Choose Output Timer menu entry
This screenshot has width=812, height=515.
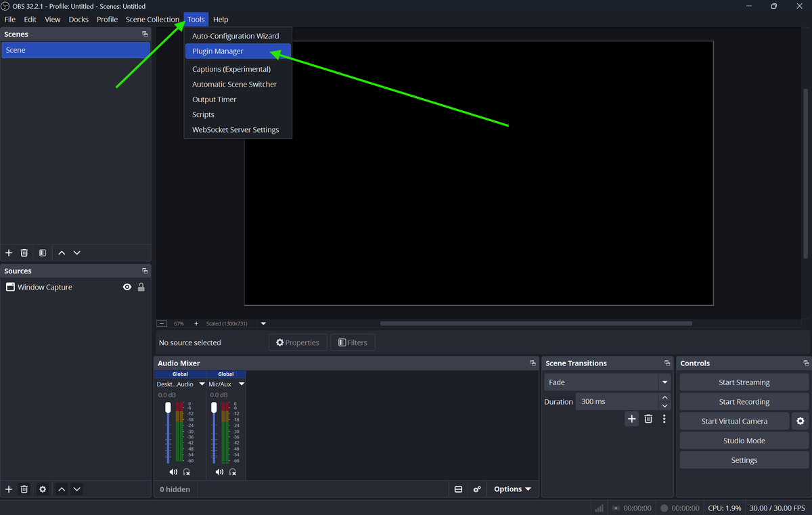click(x=238, y=99)
